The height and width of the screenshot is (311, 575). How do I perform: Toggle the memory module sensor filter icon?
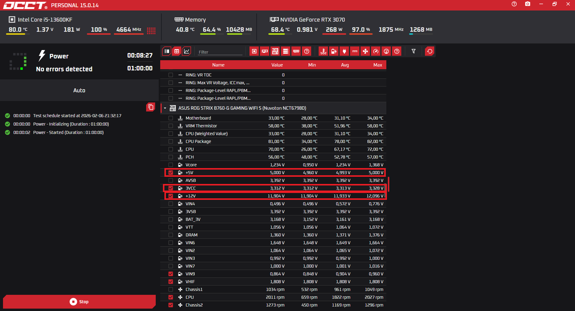click(296, 51)
